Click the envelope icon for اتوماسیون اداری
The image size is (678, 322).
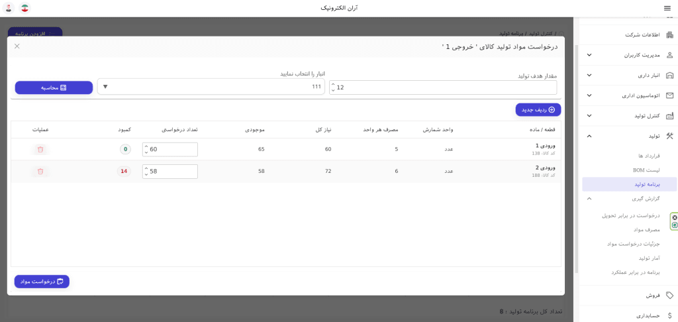point(670,95)
